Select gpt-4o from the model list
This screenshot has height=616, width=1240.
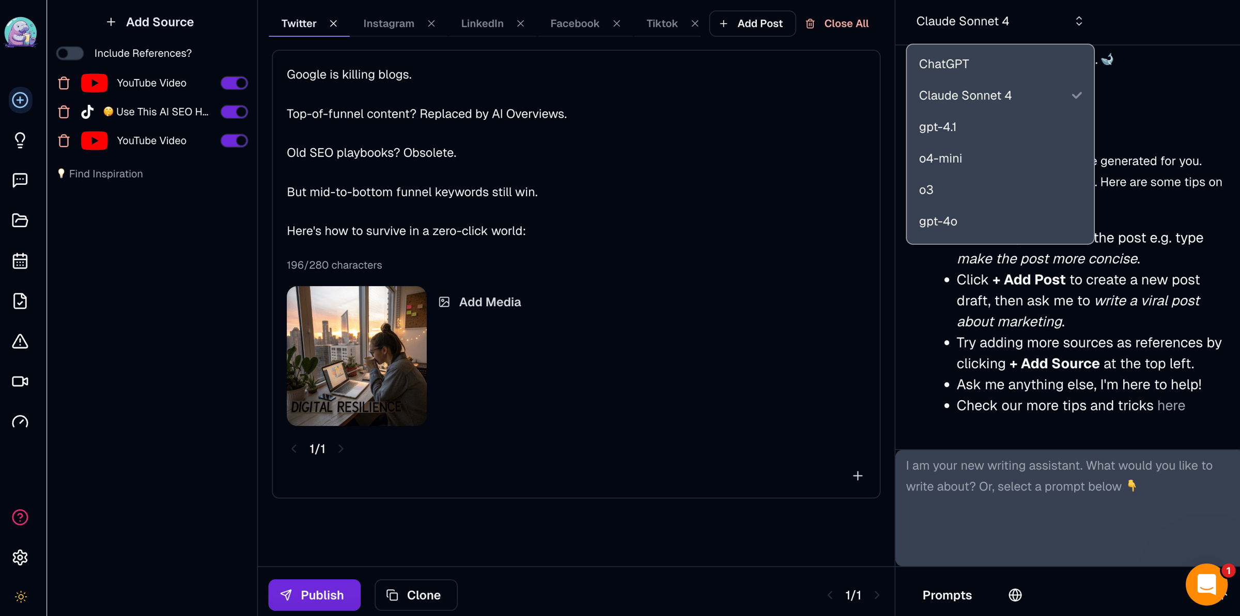tap(1000, 221)
